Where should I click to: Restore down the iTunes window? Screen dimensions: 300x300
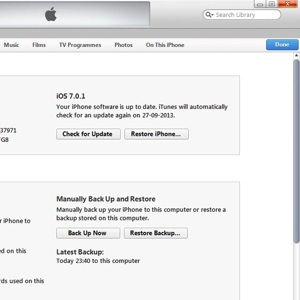point(272,4)
